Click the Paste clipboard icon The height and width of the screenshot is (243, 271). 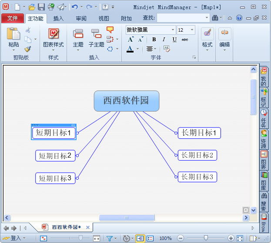(x=13, y=33)
